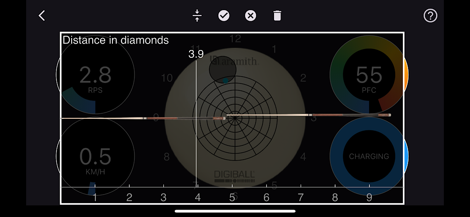470x217 pixels.
Task: Tap the trash delete icon
Action: click(x=277, y=16)
